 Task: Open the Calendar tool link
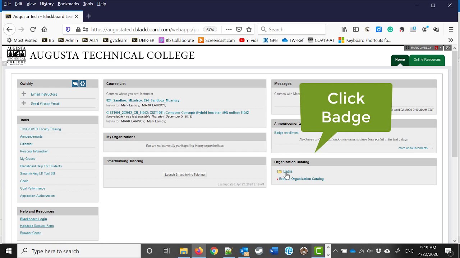click(26, 144)
